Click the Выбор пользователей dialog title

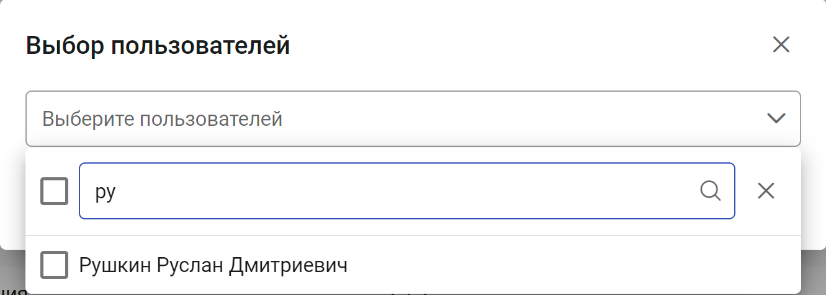158,45
